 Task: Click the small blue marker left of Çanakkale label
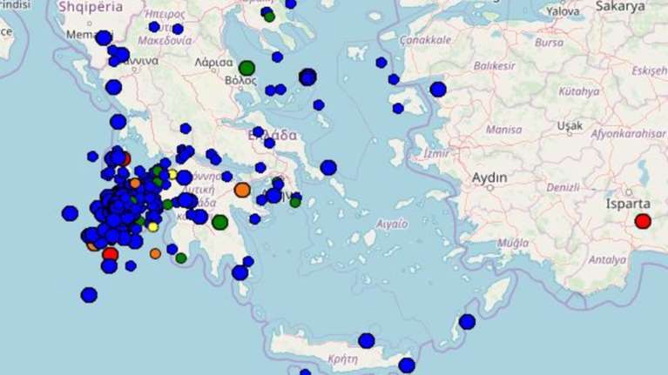point(381,63)
